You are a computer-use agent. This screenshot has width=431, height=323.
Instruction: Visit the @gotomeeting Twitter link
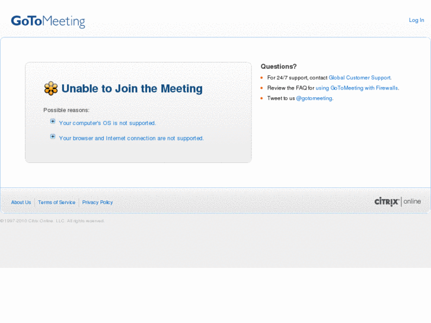tap(314, 98)
